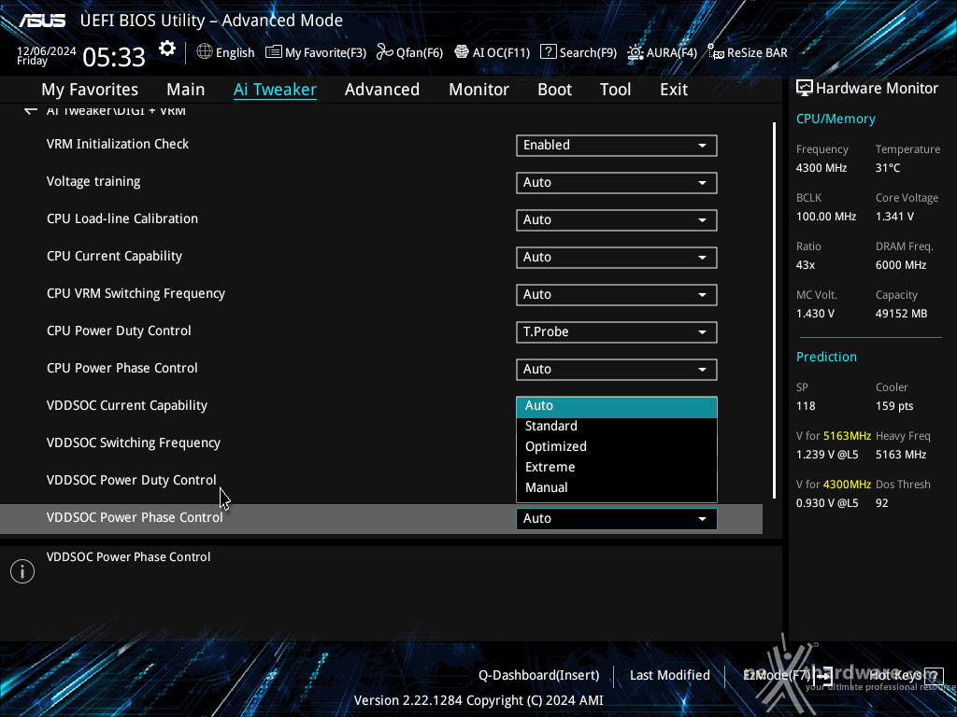Viewport: 957px width, 717px height.
Task: Select the Voltage training label
Action: coord(93,182)
